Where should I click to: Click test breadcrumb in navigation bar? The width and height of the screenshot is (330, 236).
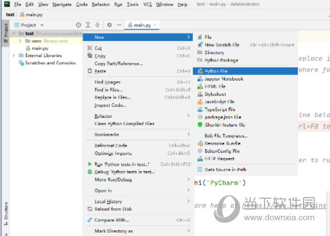pos(10,14)
